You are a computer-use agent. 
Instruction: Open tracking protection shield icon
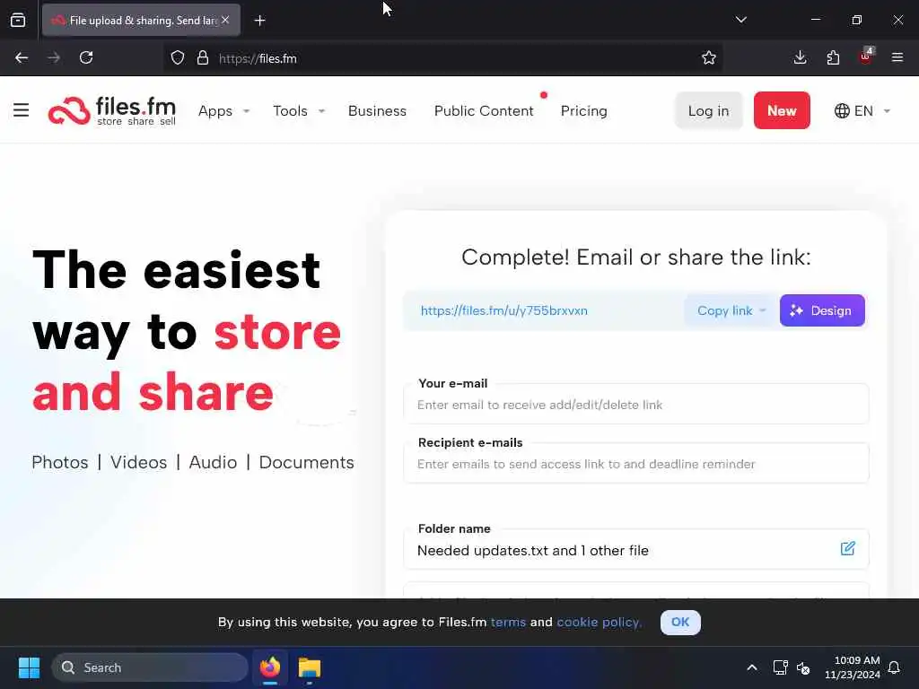pyautogui.click(x=178, y=58)
